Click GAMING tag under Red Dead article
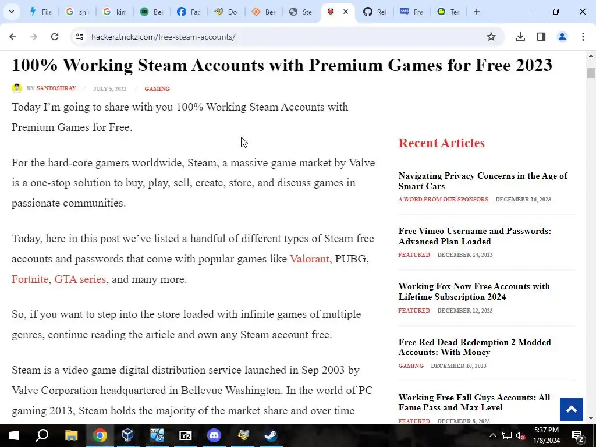 coord(411,366)
